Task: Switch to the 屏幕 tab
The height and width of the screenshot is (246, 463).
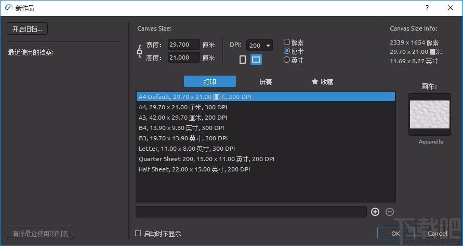Action: click(x=266, y=81)
